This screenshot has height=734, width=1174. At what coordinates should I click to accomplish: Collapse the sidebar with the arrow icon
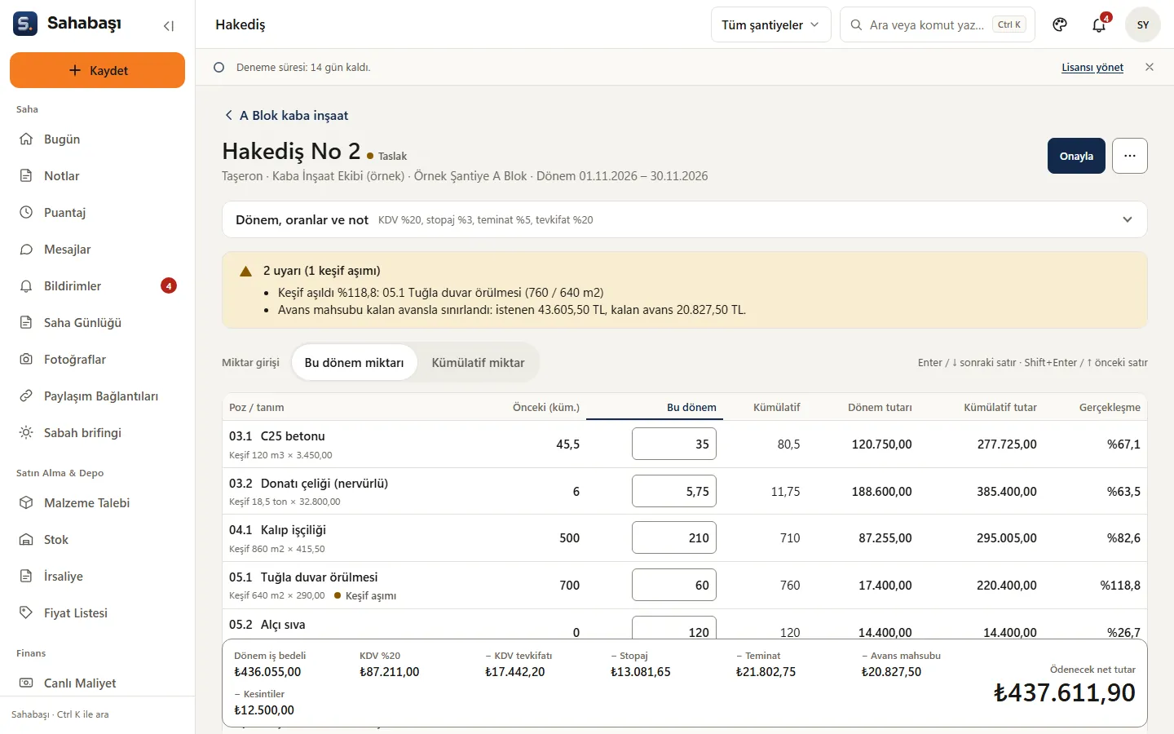[169, 25]
